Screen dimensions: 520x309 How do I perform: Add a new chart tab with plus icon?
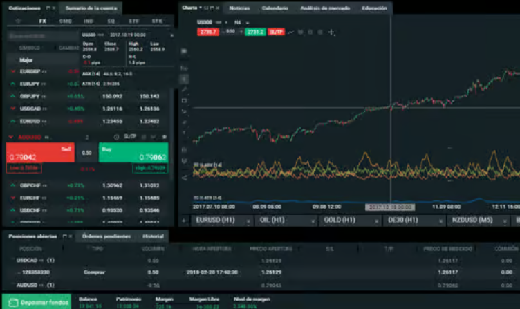183,221
